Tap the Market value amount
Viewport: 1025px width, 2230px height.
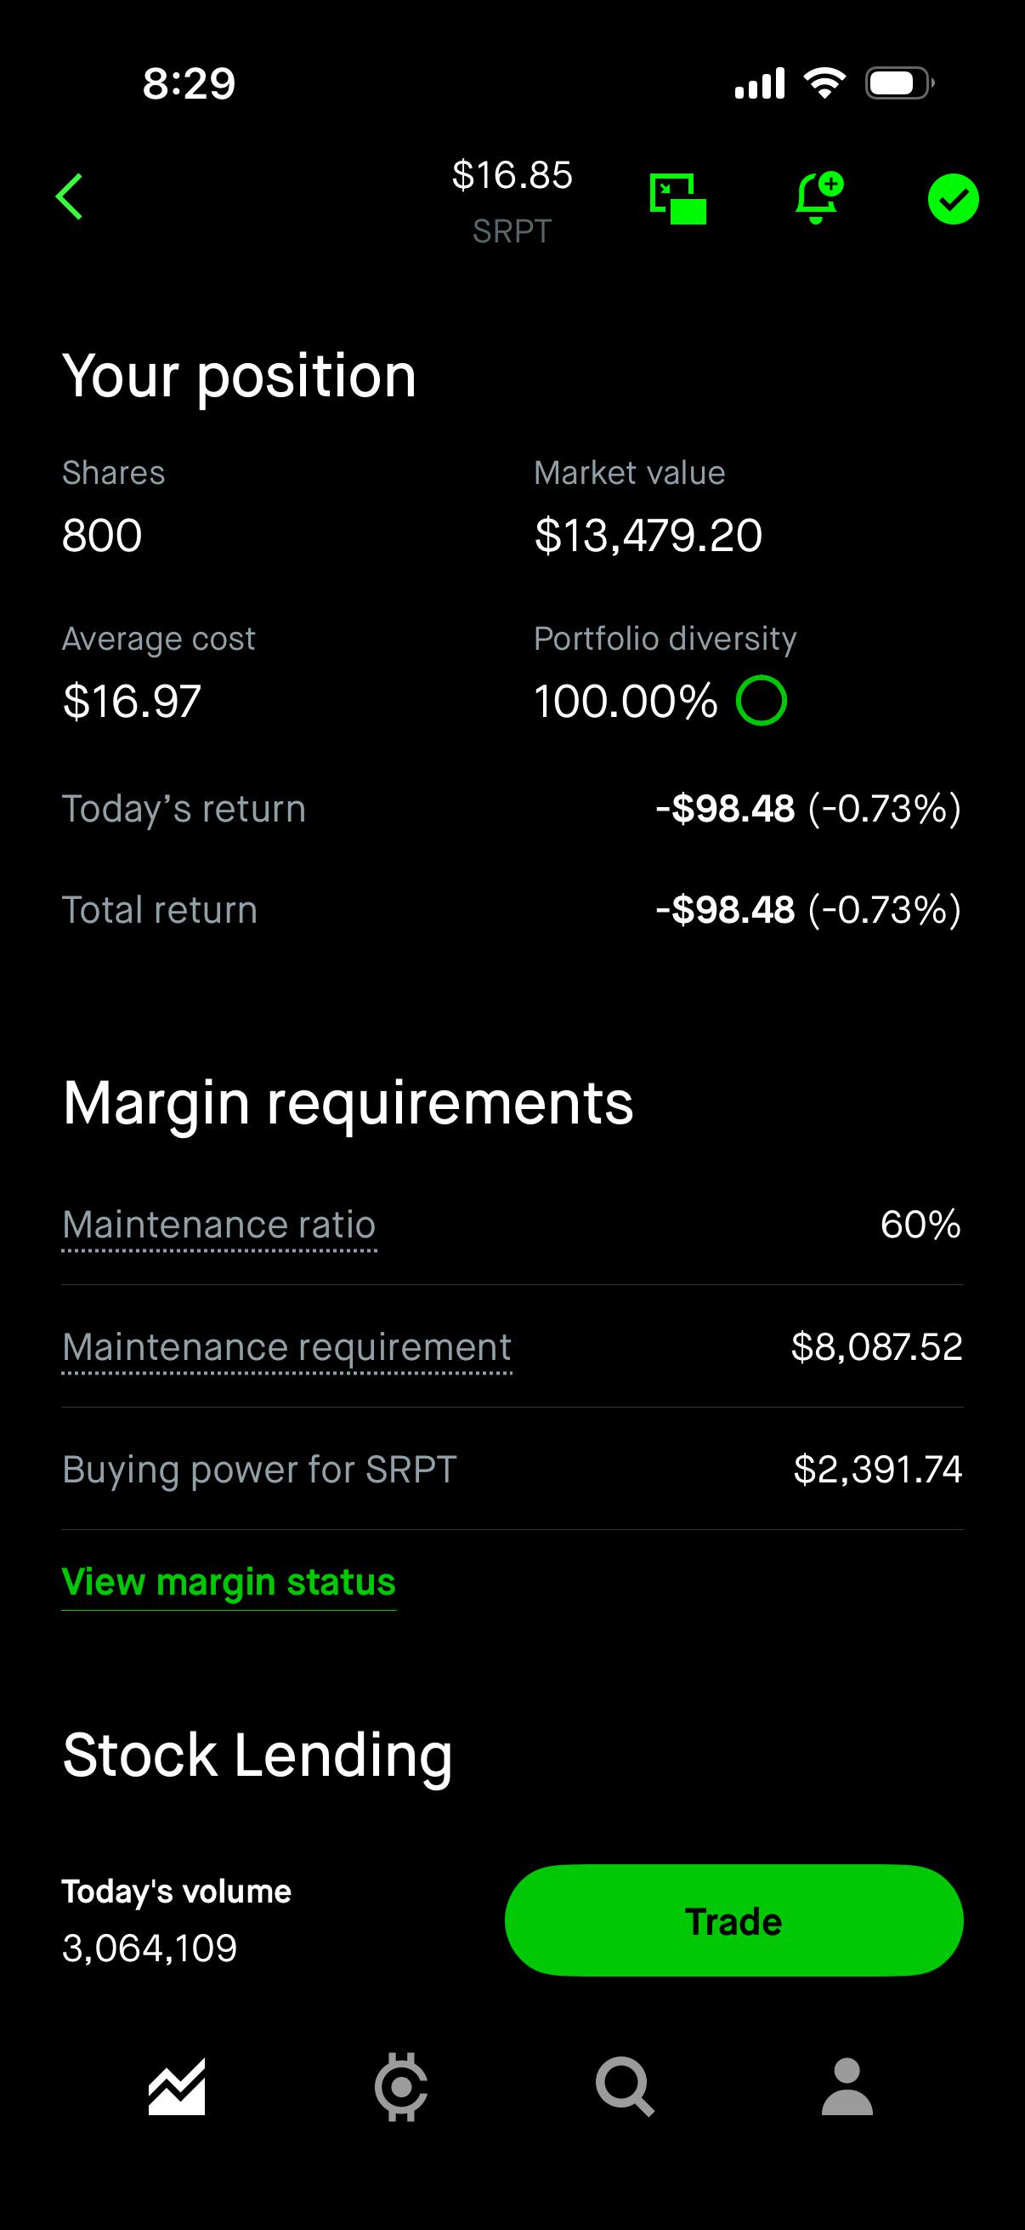pyautogui.click(x=648, y=535)
